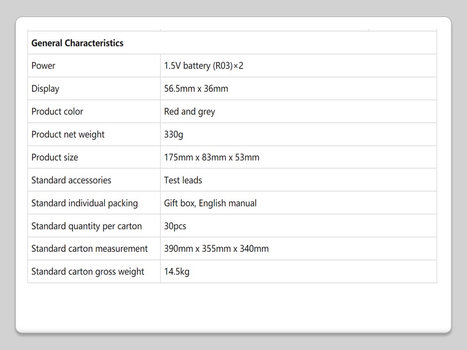Click the 30pcs quantity value
Viewport: 467px width, 350px height.
point(175,226)
